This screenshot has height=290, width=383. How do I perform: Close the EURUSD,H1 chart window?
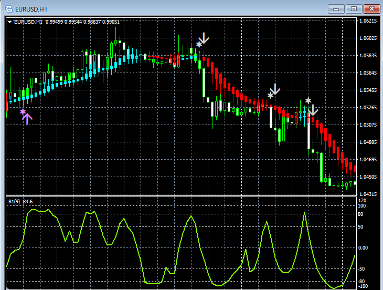(x=371, y=9)
